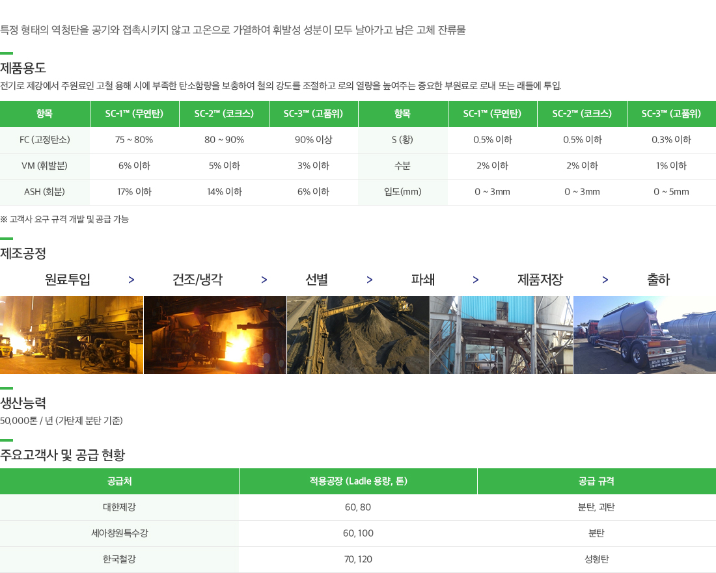Viewport: 716px width, 573px height.
Task: Click the 70, 120 ladle capacity cell
Action: pyautogui.click(x=359, y=559)
